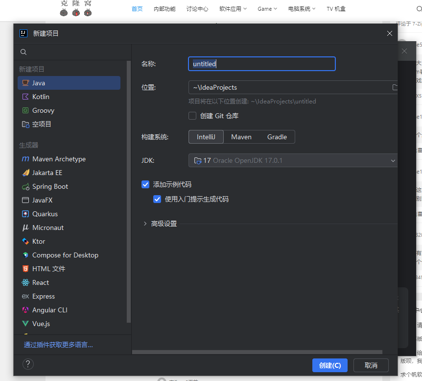Image resolution: width=422 pixels, height=381 pixels.
Task: Choose the Kotlin language icon
Action: tap(25, 97)
